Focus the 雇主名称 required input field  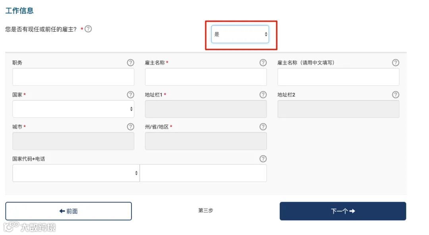(x=206, y=77)
